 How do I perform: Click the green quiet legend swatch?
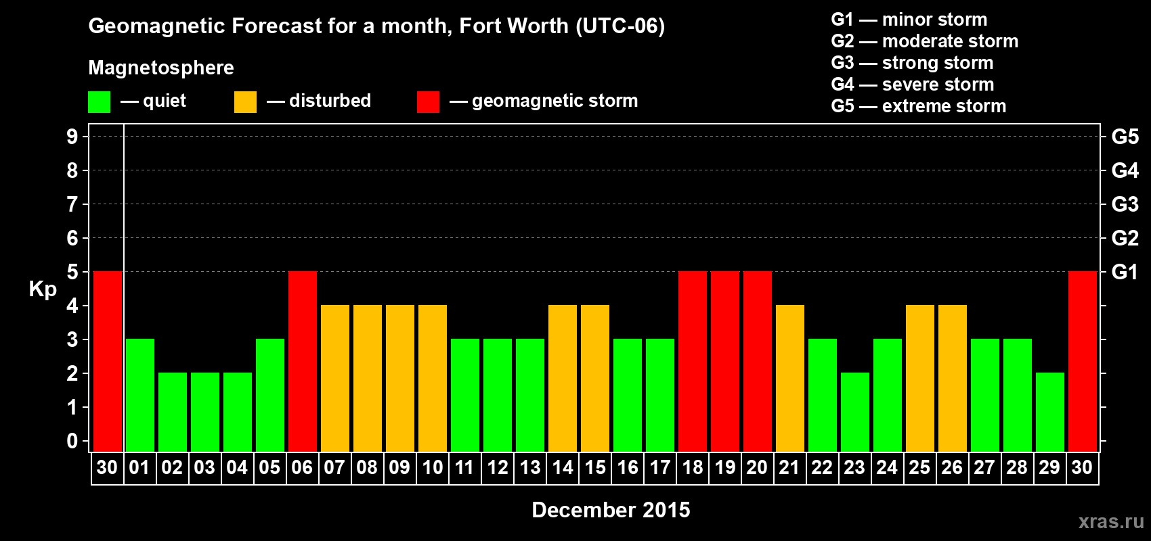pos(99,102)
